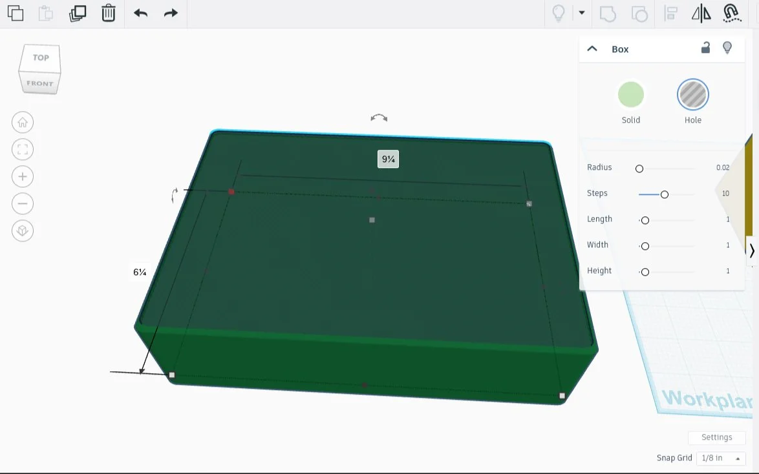This screenshot has width=759, height=474.
Task: Delete the selected box with trash icon
Action: pyautogui.click(x=109, y=13)
